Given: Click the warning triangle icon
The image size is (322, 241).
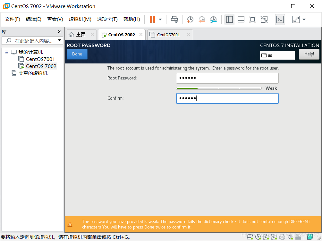Looking at the screenshot, I should (70, 224).
